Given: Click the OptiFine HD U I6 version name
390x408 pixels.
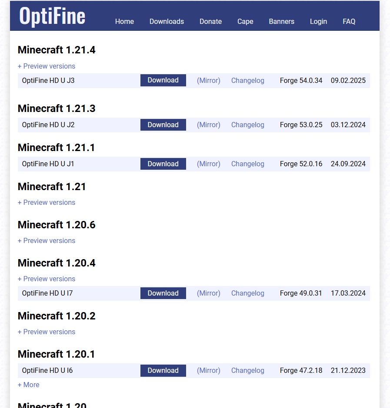Looking at the screenshot, I should tap(47, 371).
